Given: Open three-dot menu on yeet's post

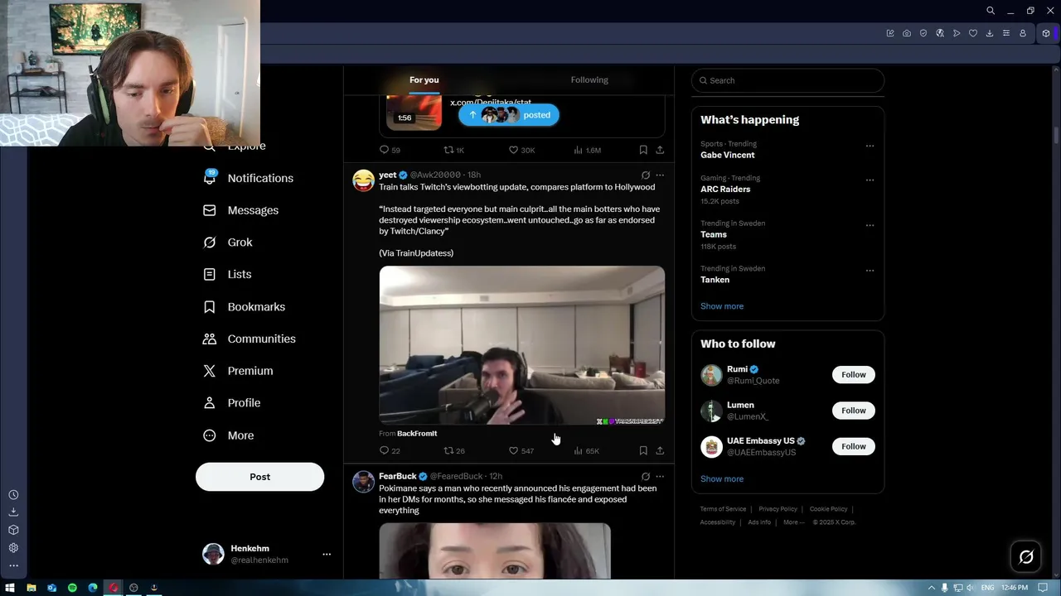Looking at the screenshot, I should point(660,175).
